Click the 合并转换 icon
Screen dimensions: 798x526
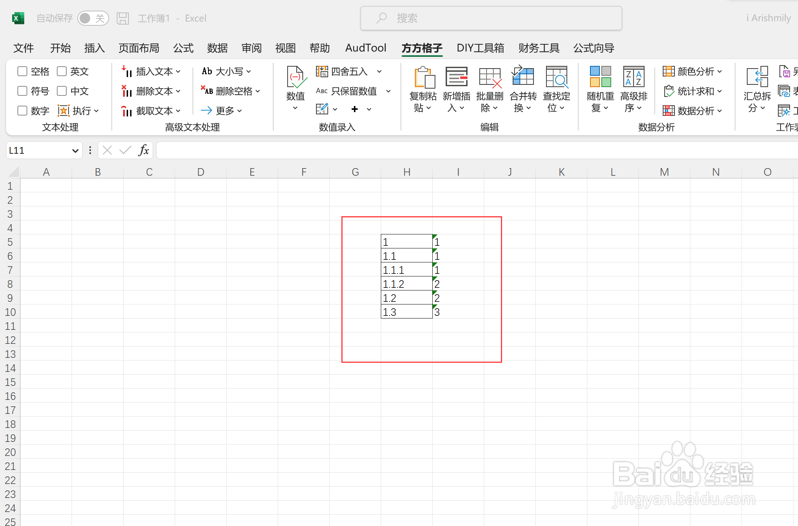[x=523, y=76]
